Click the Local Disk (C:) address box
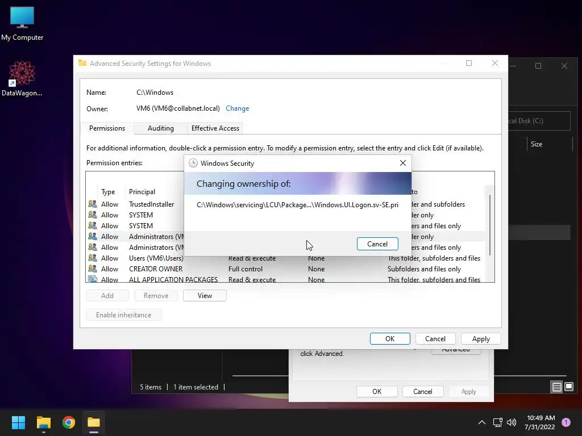The image size is (582, 436). click(539, 121)
